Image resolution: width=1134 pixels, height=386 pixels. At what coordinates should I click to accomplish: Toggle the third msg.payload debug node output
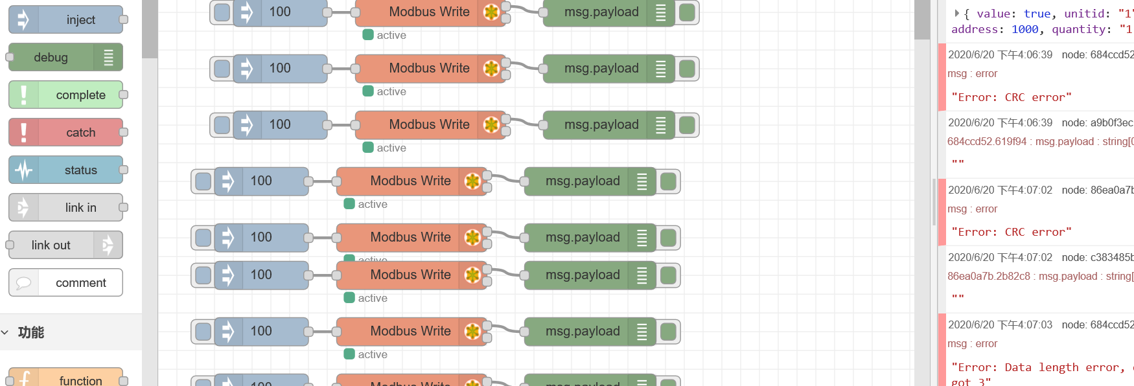687,125
